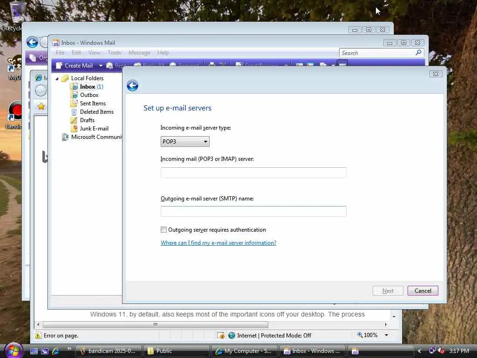The height and width of the screenshot is (358, 477).
Task: Select the Local Folders item
Action: (x=87, y=78)
